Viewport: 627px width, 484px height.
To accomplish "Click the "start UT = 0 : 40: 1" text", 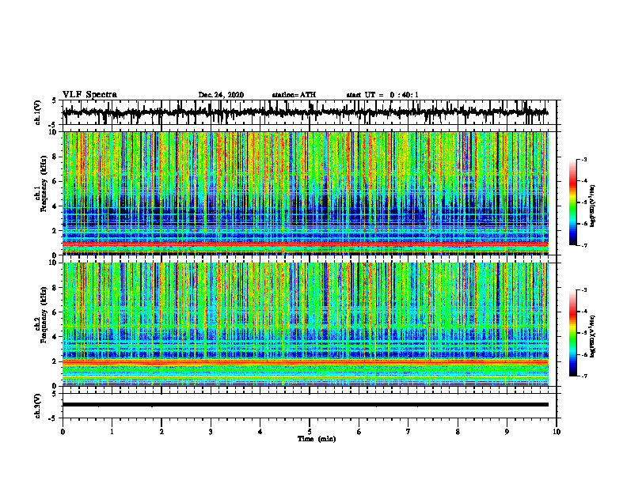I will click(x=382, y=95).
